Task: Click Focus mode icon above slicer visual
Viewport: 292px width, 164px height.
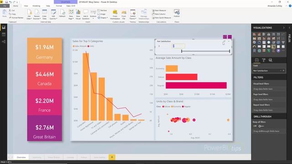Action: [x=225, y=37]
